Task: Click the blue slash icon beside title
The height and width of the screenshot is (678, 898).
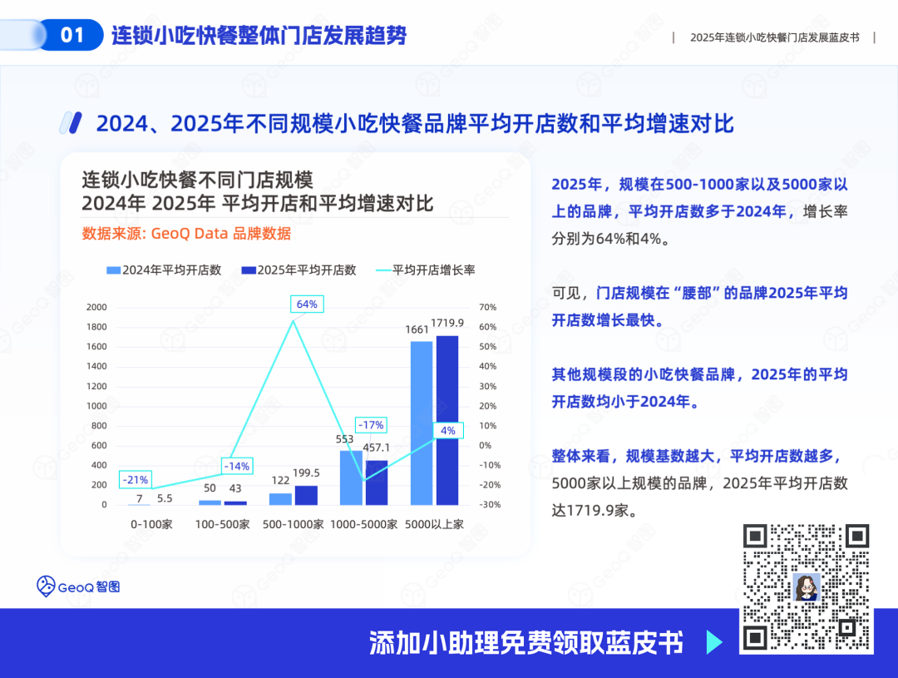Action: point(71,122)
